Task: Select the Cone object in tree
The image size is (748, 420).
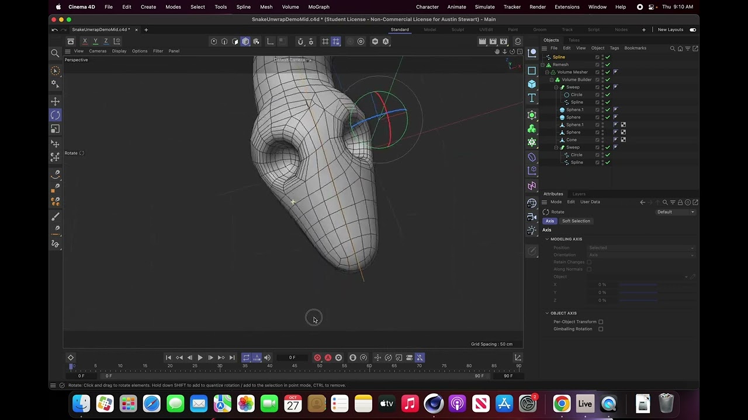Action: (572, 140)
